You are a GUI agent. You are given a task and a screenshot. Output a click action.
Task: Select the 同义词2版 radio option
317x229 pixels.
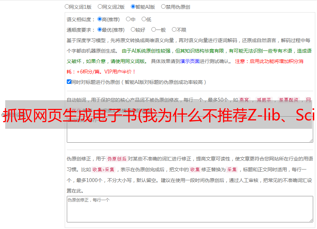pyautogui.click(x=100, y=7)
